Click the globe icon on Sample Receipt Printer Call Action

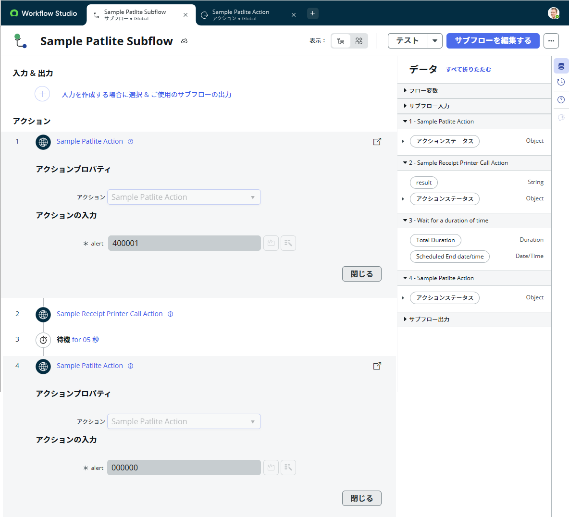43,314
